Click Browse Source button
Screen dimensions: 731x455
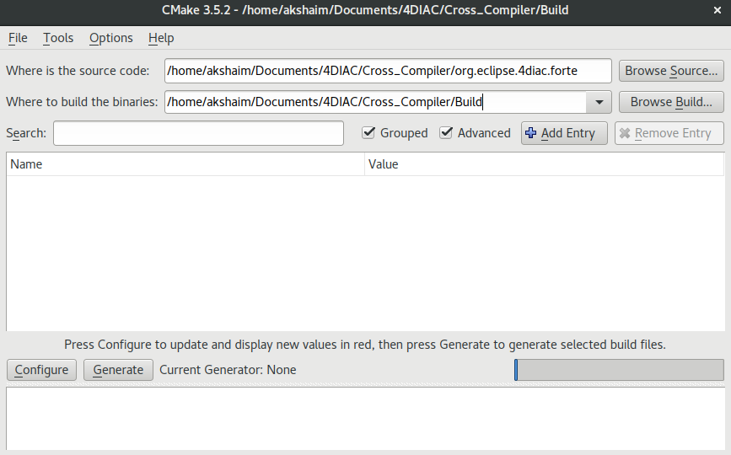tap(671, 71)
